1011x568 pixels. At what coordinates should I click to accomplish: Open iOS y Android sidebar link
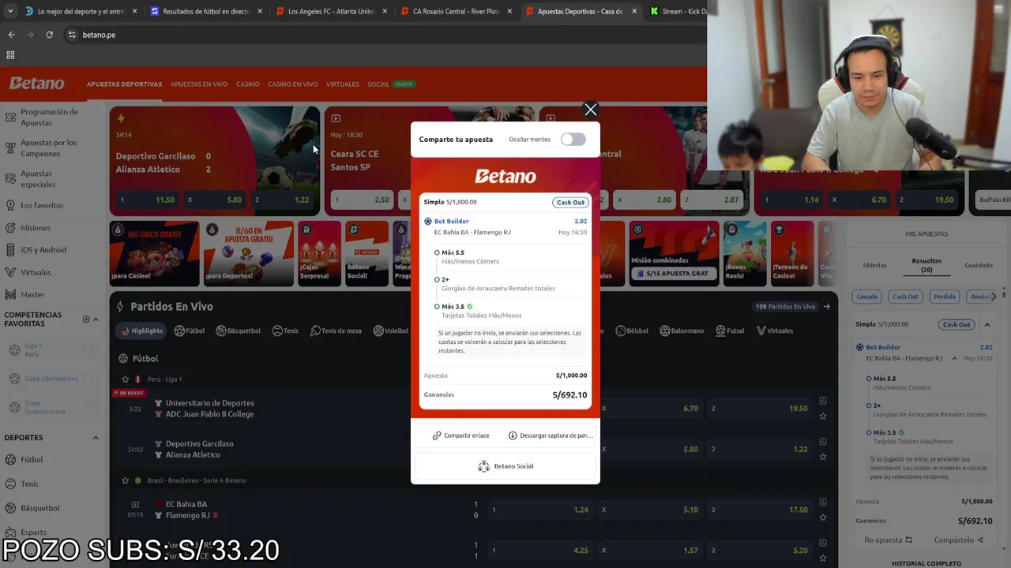tap(43, 250)
